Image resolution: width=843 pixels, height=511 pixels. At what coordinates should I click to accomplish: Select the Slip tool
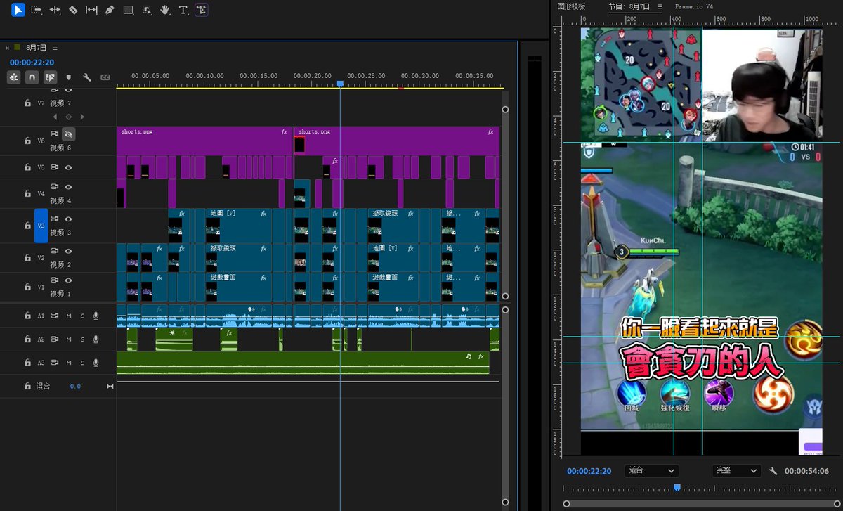tap(91, 10)
